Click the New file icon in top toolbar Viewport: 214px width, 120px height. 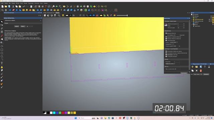tap(2, 6)
